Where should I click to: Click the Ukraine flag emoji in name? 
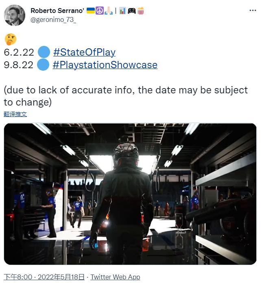(91, 11)
